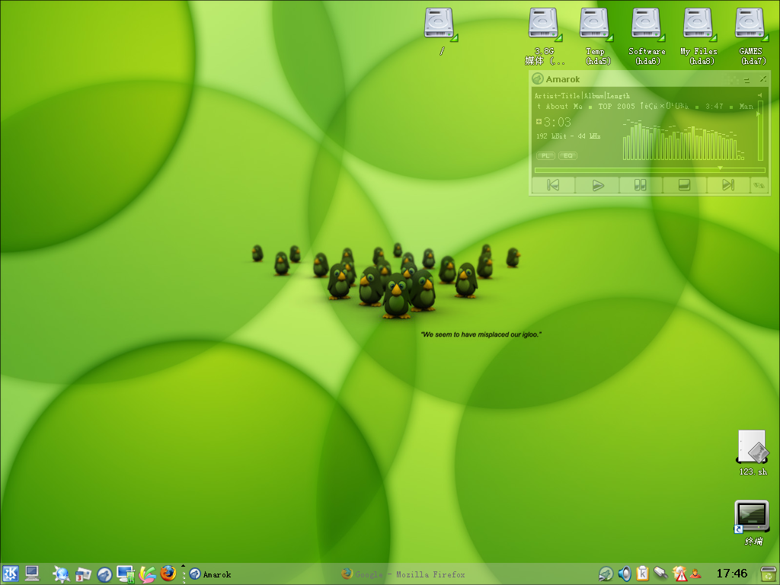
Task: Launch Konqueror from the panel globe icon
Action: point(61,574)
